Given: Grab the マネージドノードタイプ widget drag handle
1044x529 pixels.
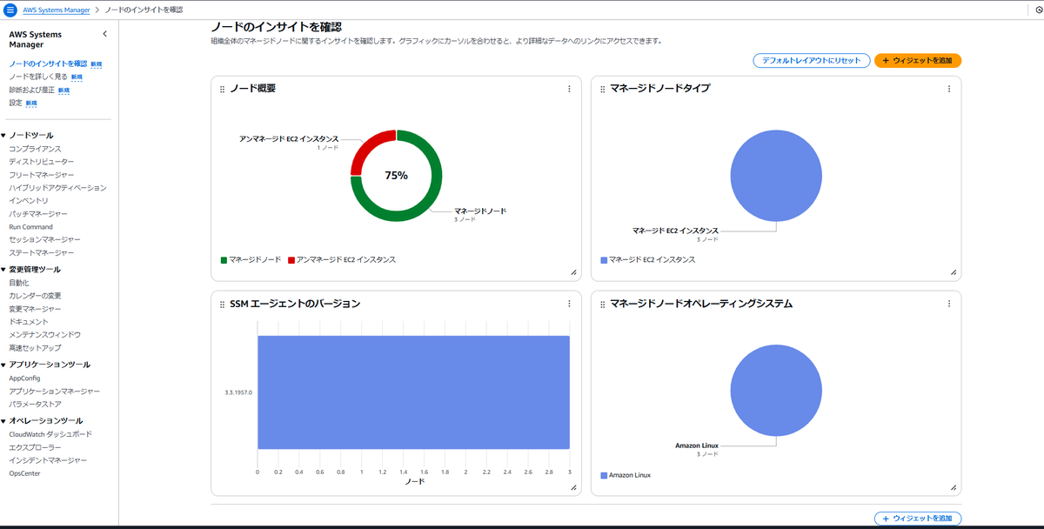Looking at the screenshot, I should [x=602, y=89].
